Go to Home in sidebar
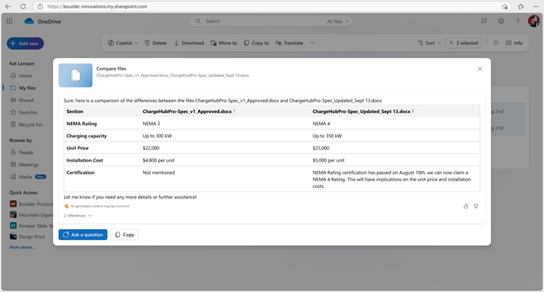 point(22,75)
